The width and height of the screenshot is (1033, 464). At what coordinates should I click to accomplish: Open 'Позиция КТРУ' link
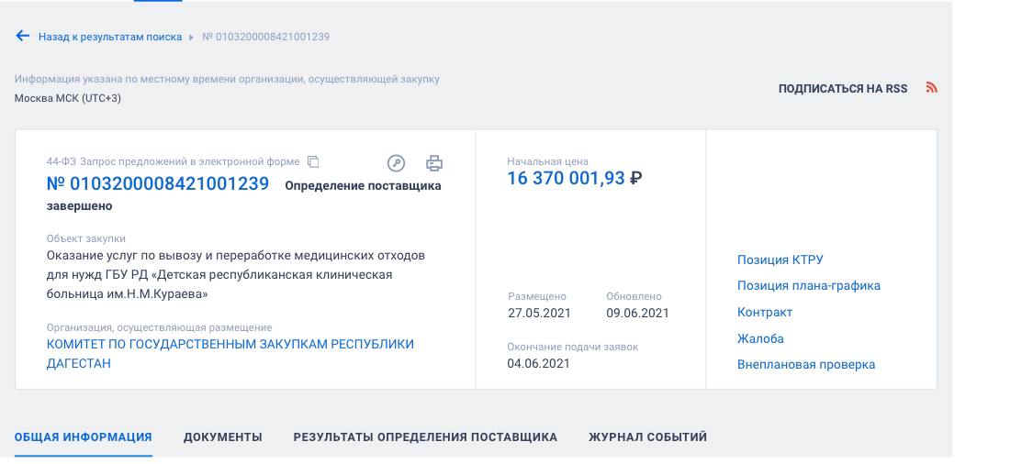pyautogui.click(x=780, y=260)
